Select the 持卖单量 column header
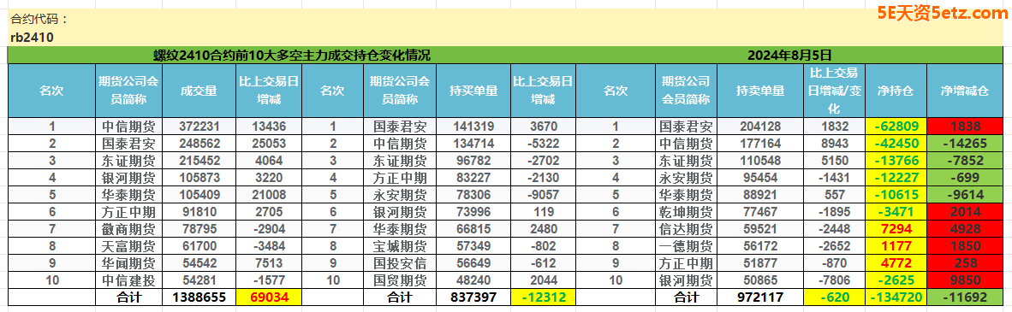The width and height of the screenshot is (1012, 312). (x=759, y=91)
